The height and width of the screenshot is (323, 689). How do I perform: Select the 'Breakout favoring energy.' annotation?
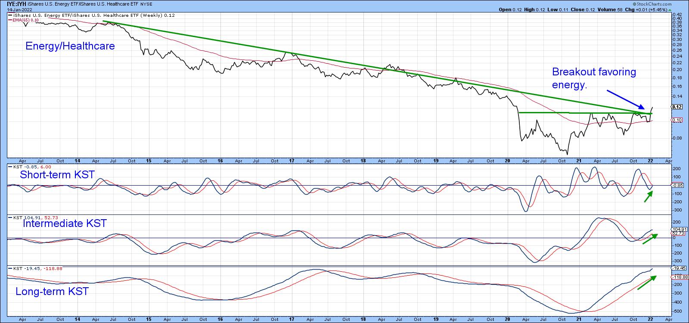tap(593, 78)
